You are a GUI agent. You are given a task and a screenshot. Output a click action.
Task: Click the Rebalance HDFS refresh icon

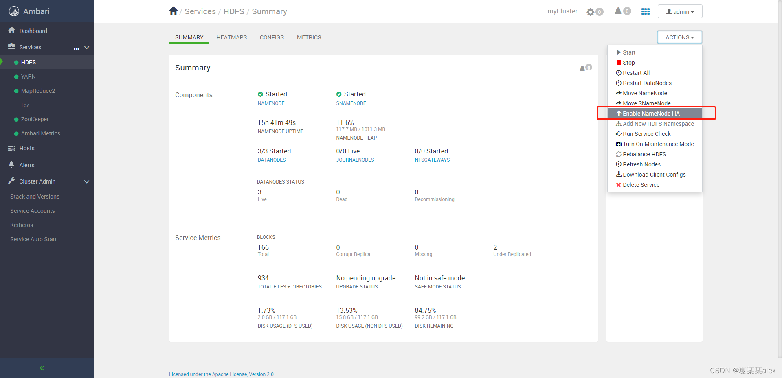(619, 154)
